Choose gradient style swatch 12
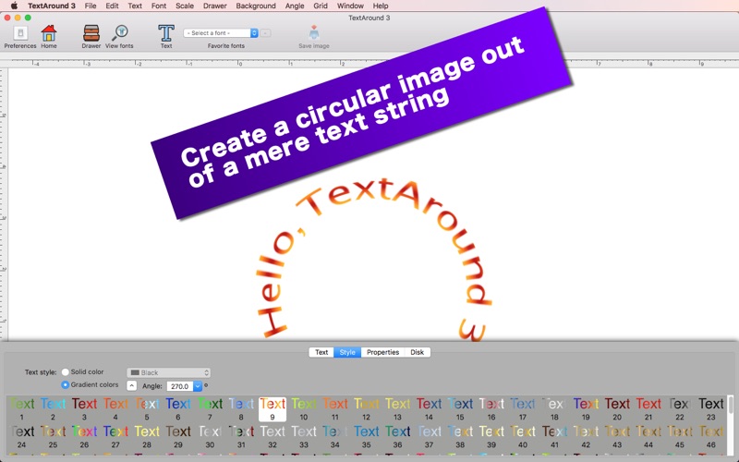This screenshot has width=739, height=462. 366,408
